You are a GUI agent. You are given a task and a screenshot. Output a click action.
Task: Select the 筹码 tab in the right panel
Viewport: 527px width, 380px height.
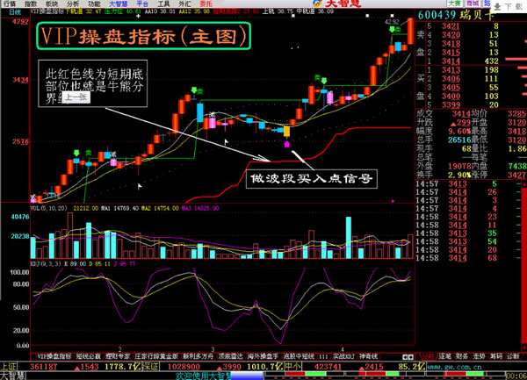tap(496, 356)
